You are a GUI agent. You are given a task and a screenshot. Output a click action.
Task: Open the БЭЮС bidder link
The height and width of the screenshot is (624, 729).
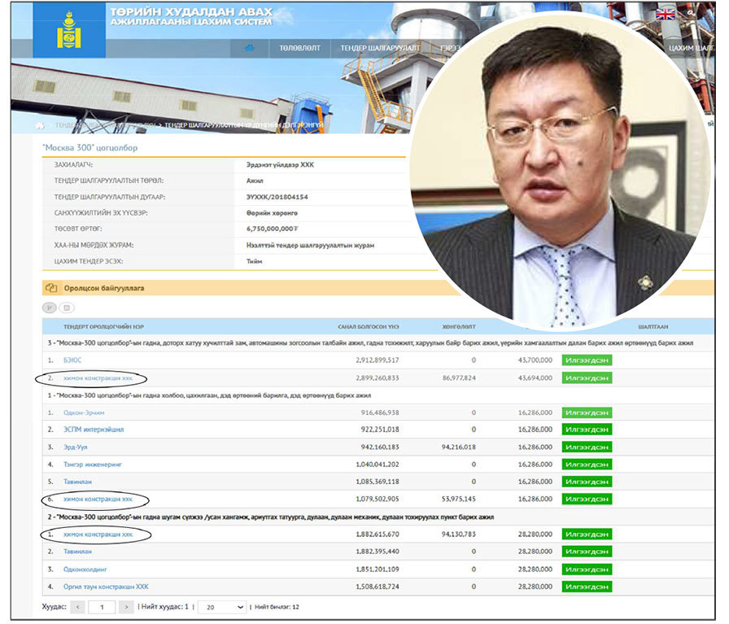point(72,360)
